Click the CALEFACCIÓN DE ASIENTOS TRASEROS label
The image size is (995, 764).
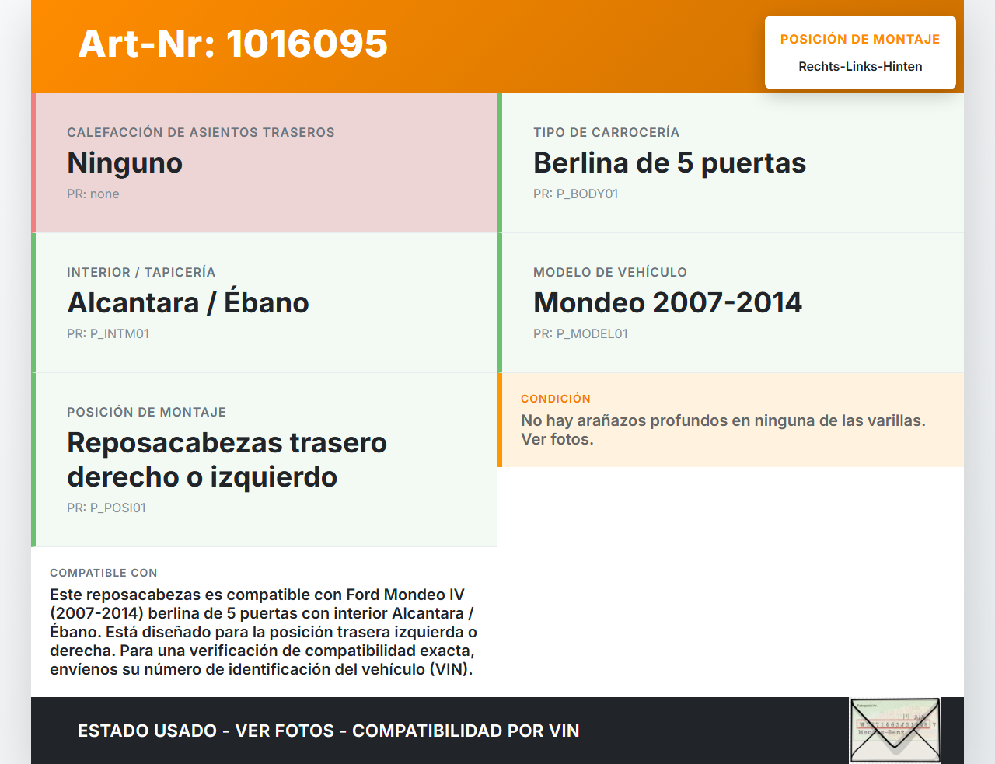point(201,133)
